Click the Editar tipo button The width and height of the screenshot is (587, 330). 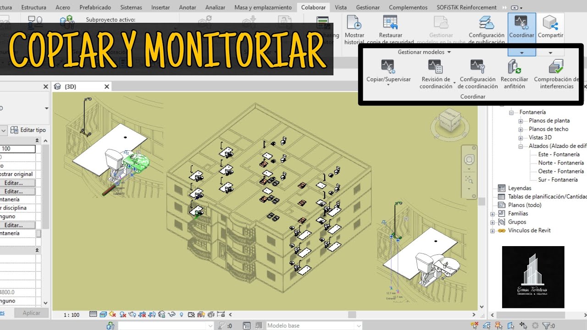(x=28, y=130)
